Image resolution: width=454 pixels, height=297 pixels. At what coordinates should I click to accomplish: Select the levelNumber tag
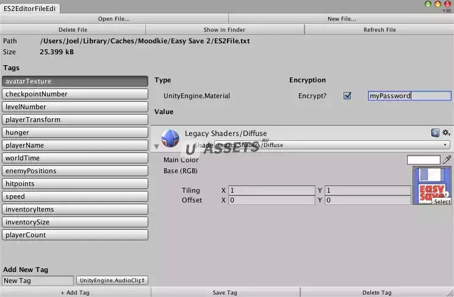75,107
